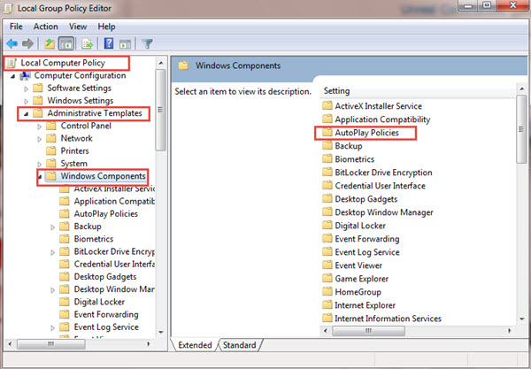Collapse the Administrative Templates node
Viewport: 531px width, 369px height.
coord(26,114)
